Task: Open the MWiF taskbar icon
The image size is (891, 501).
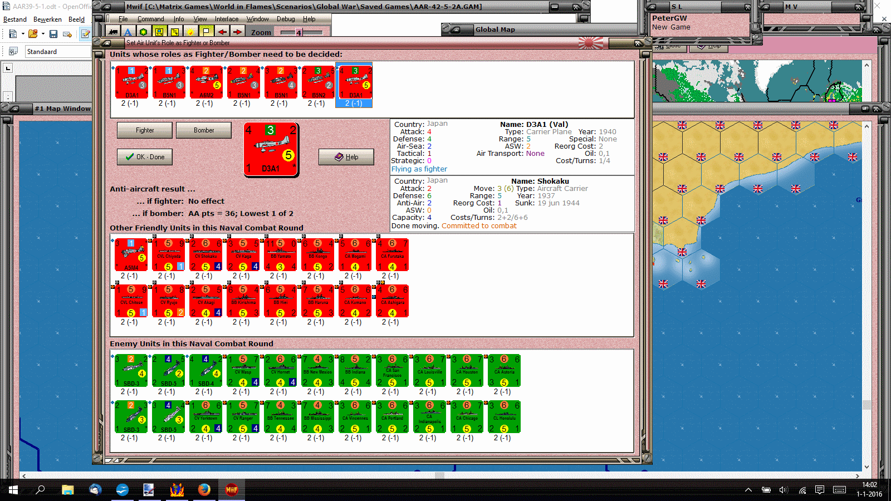Action: (232, 490)
